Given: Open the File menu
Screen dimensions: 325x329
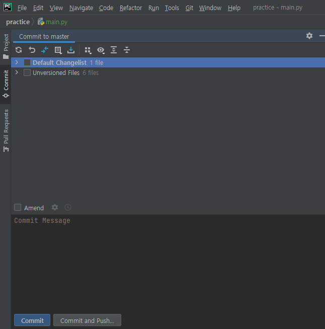Looking at the screenshot, I should pyautogui.click(x=22, y=8).
